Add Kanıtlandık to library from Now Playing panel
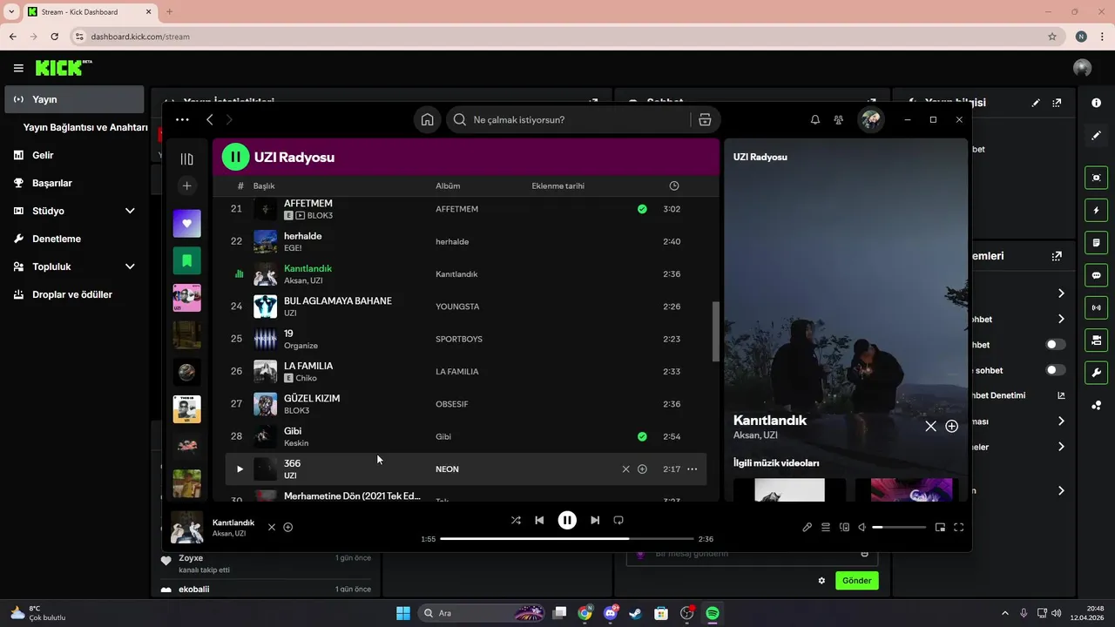The height and width of the screenshot is (627, 1115). tap(952, 426)
